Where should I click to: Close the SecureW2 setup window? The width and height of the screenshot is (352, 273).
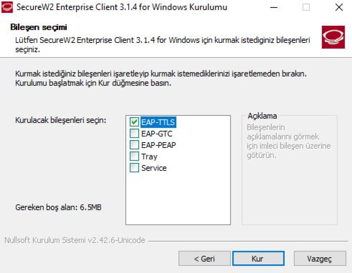click(339, 8)
